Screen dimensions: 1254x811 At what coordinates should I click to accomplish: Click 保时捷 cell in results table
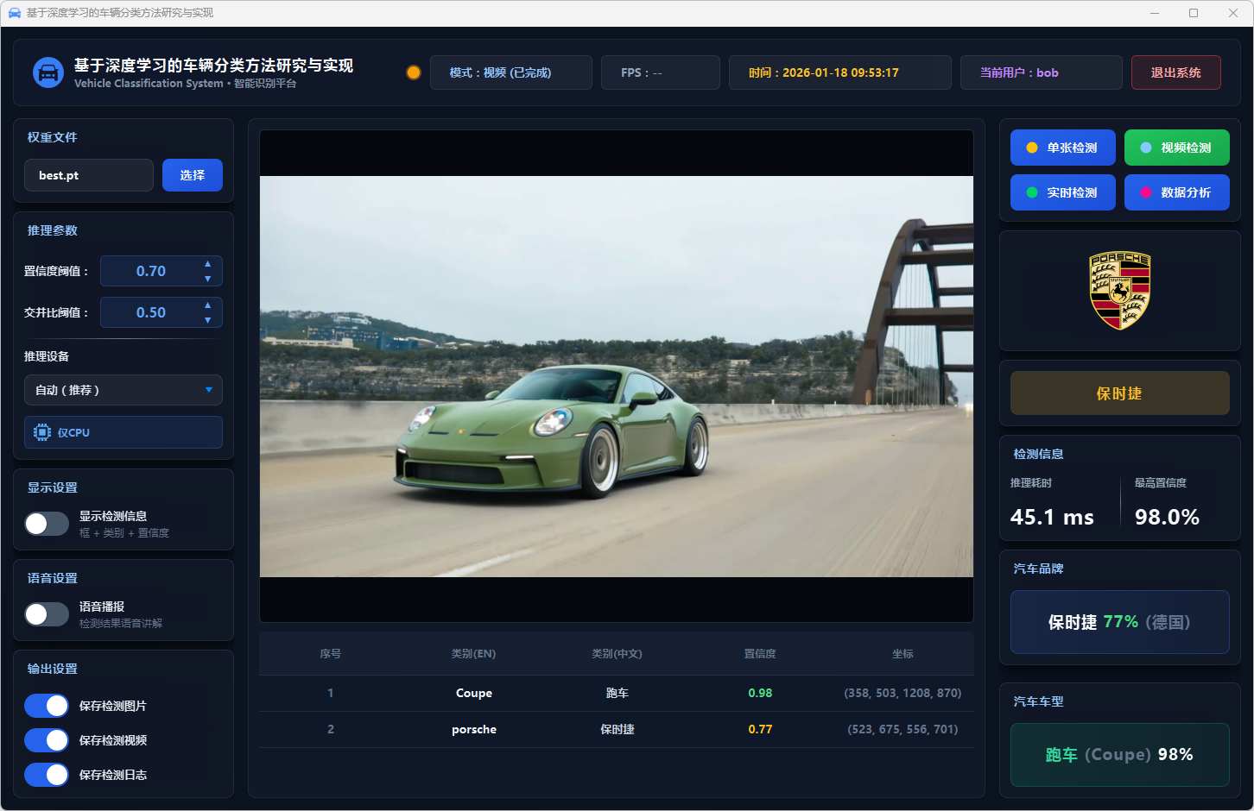click(617, 729)
